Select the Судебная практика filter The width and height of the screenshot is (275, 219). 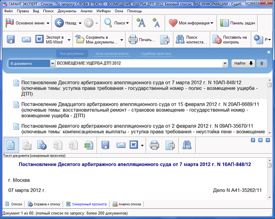[x=157, y=54]
